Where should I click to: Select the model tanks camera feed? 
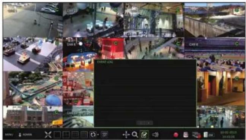click(x=33, y=54)
